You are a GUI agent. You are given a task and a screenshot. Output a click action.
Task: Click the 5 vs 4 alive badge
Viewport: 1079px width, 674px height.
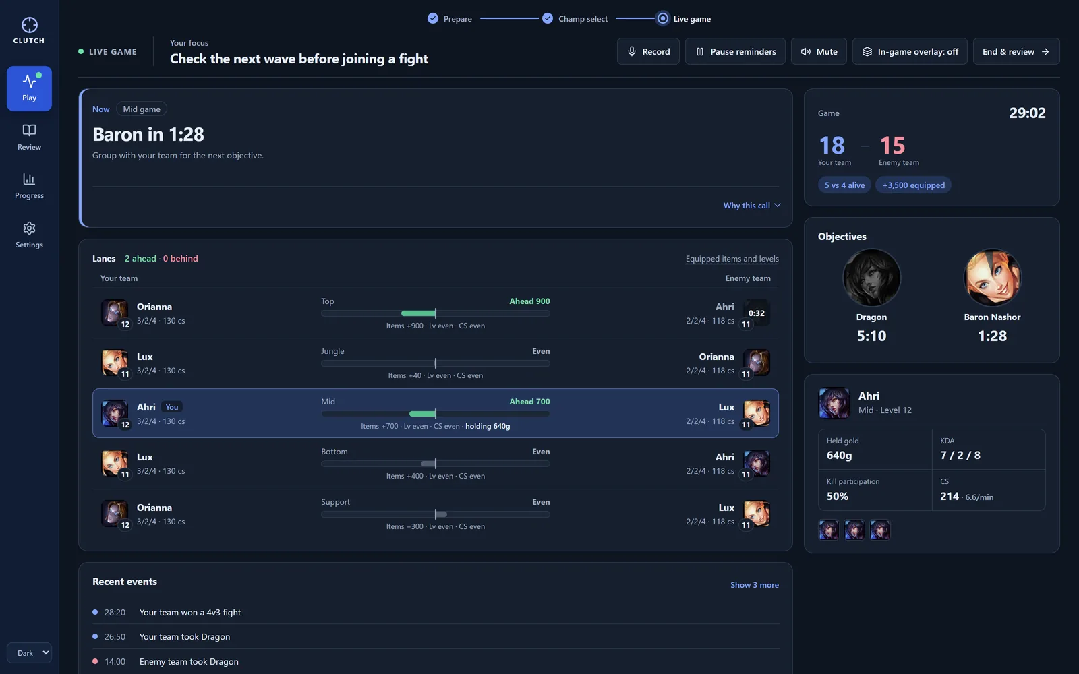coord(844,185)
